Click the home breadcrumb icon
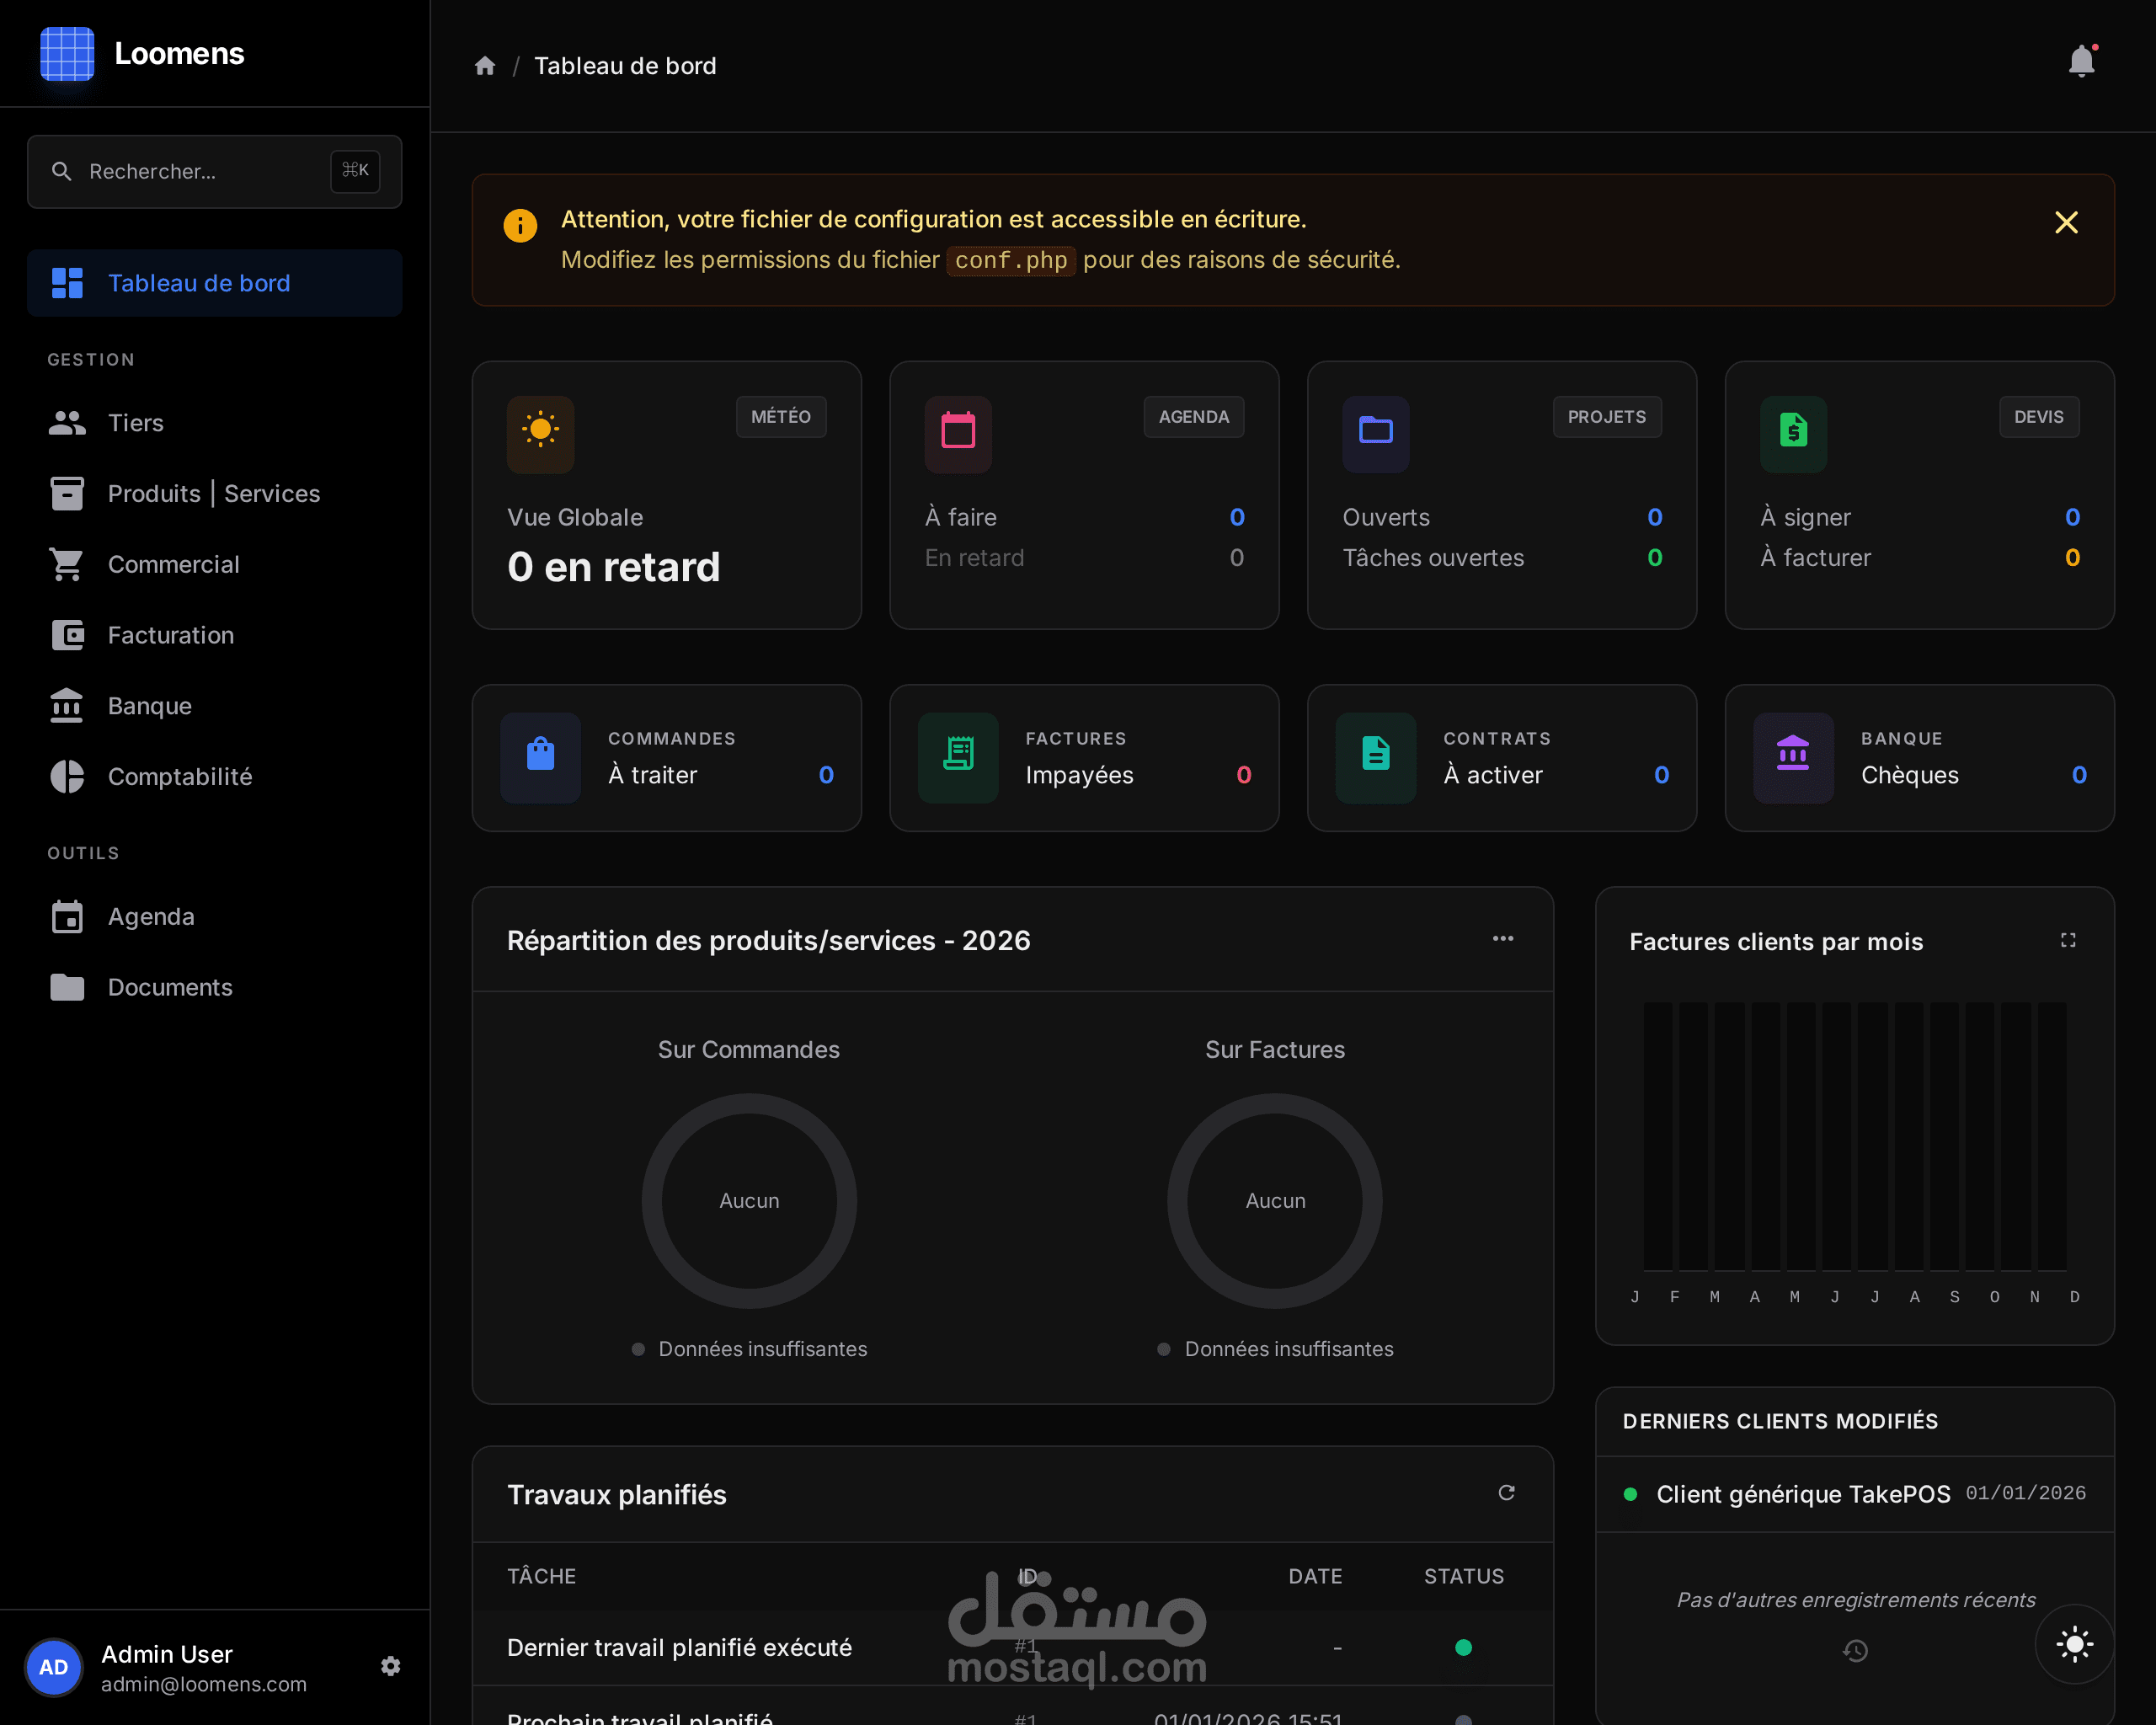 485,66
